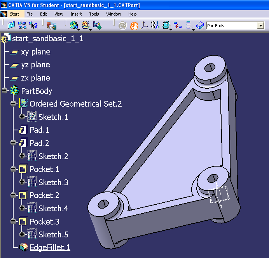Click the What's This help cursor icon
Viewport: 269px width, 258px height.
[33, 25]
